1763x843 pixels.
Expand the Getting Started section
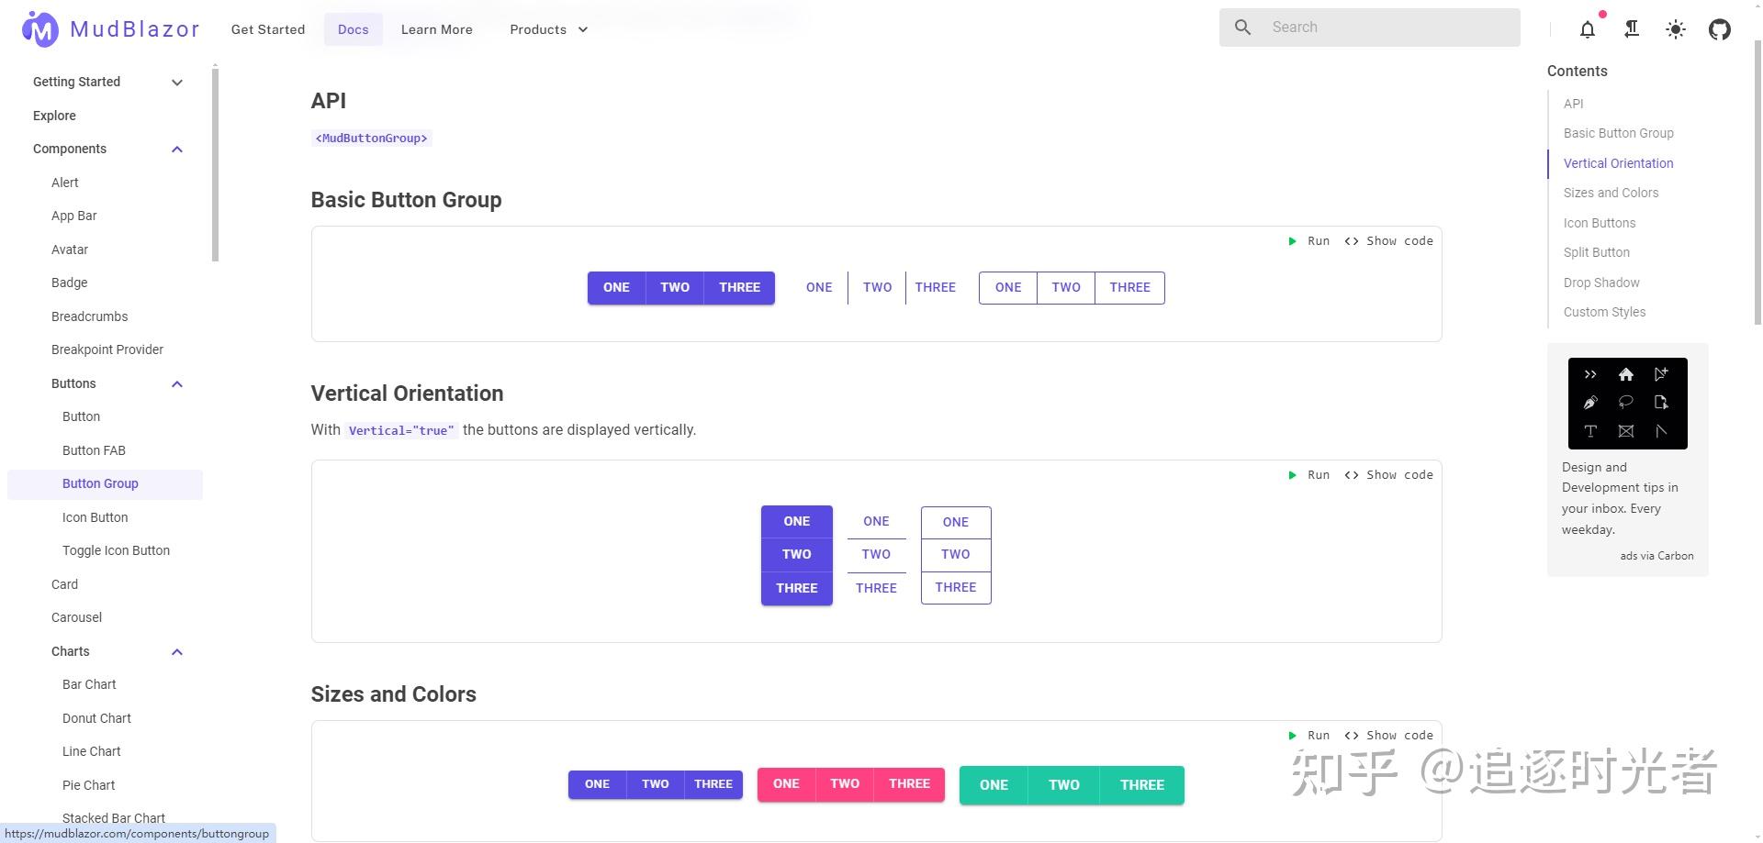[177, 83]
